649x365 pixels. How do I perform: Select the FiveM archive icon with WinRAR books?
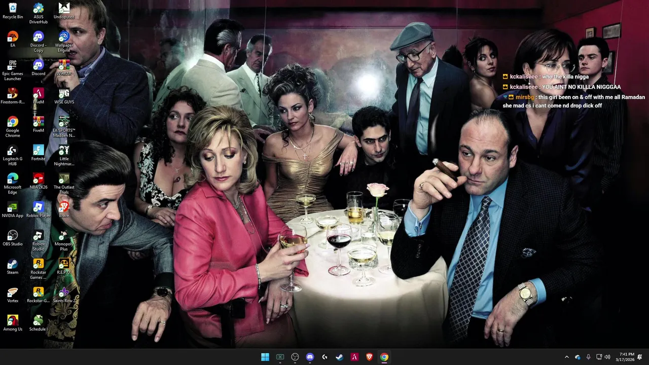click(38, 124)
